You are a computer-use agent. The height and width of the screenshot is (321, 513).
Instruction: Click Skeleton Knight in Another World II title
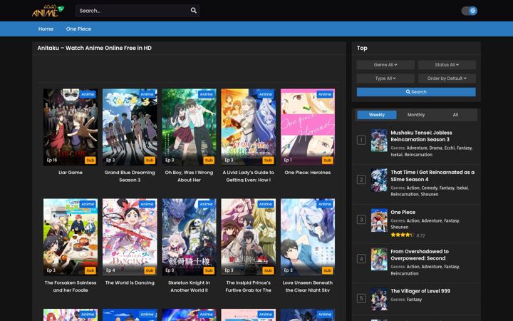click(189, 286)
